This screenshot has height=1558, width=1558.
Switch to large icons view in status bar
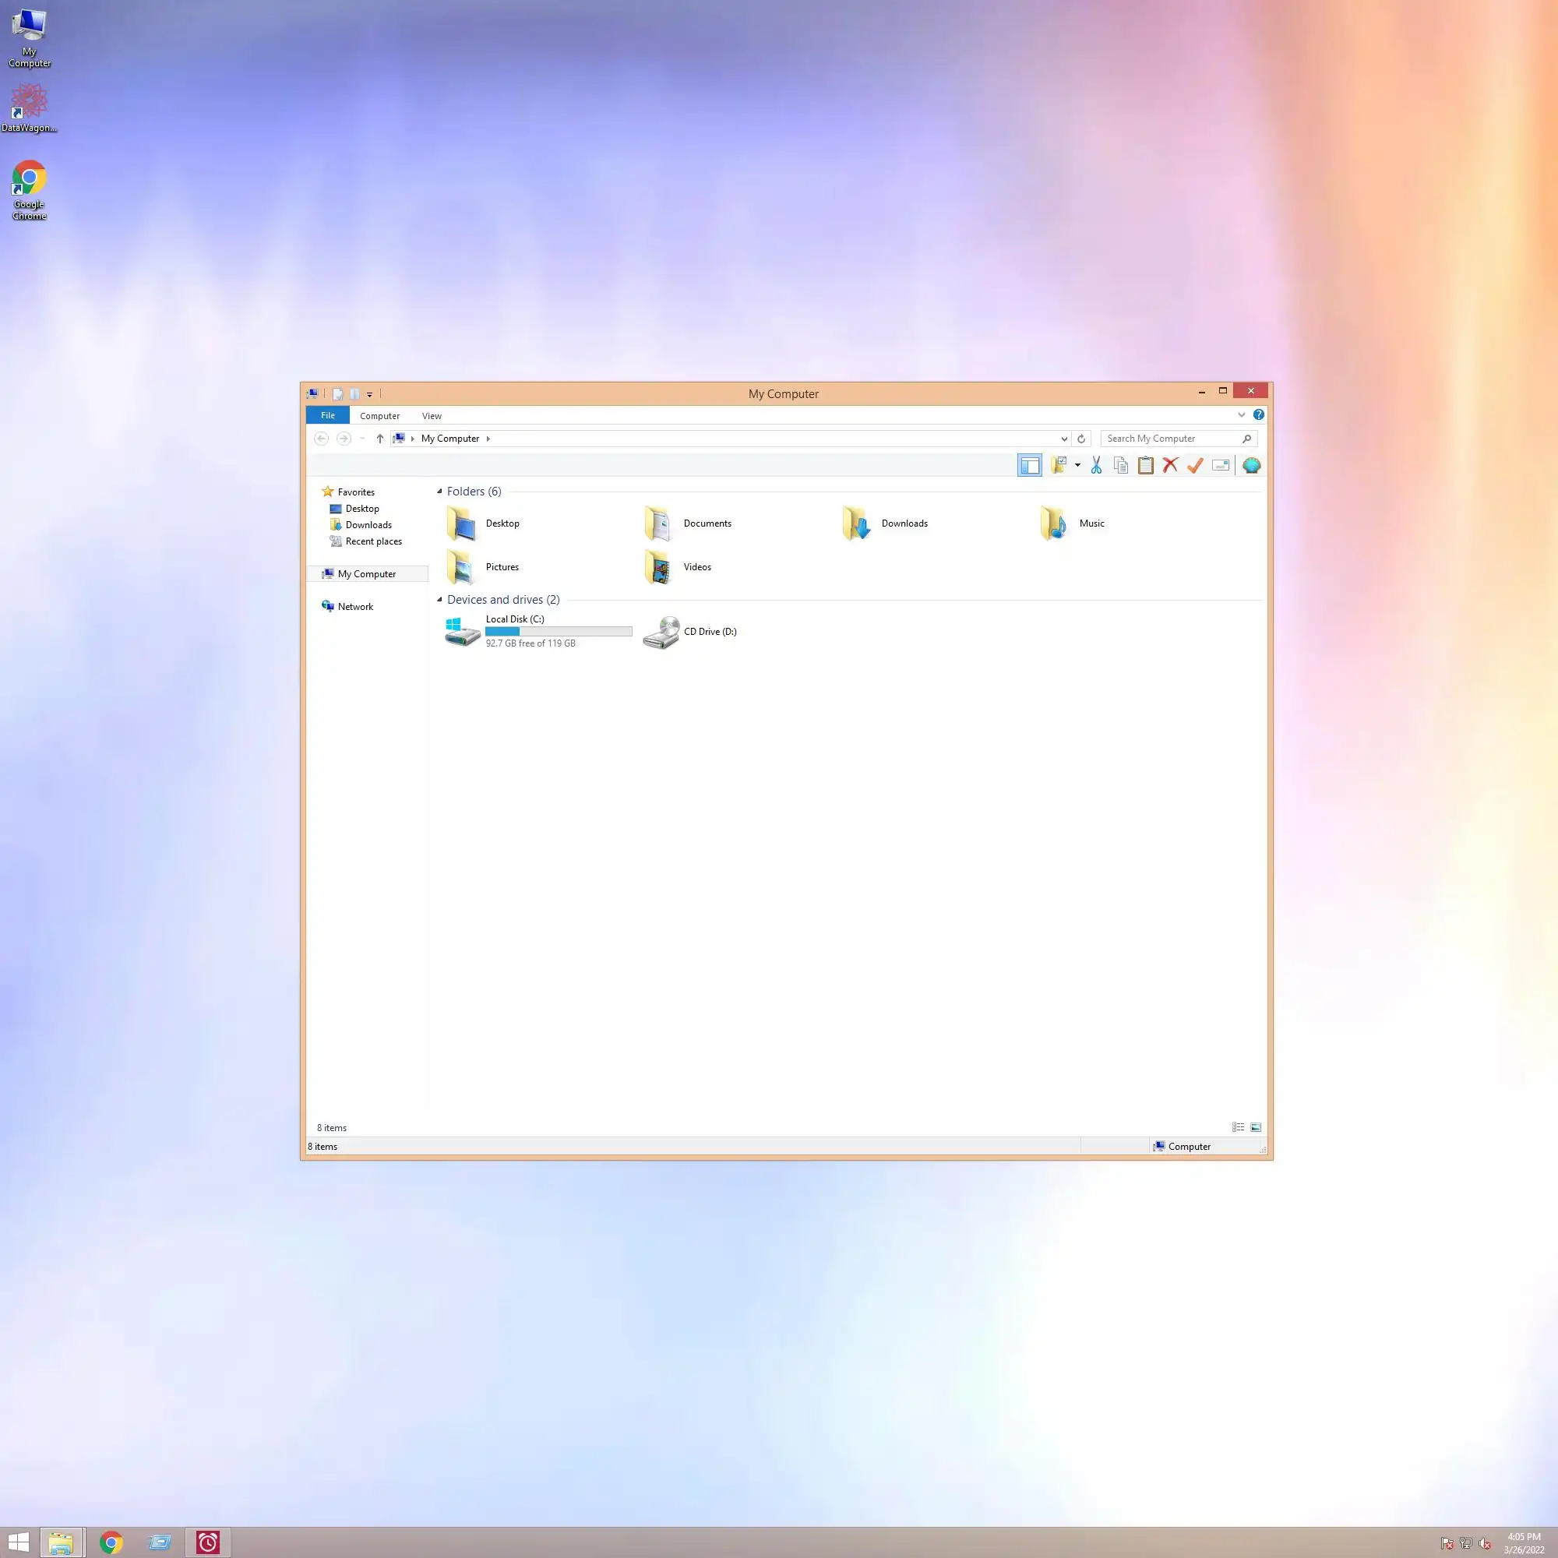pyautogui.click(x=1256, y=1127)
